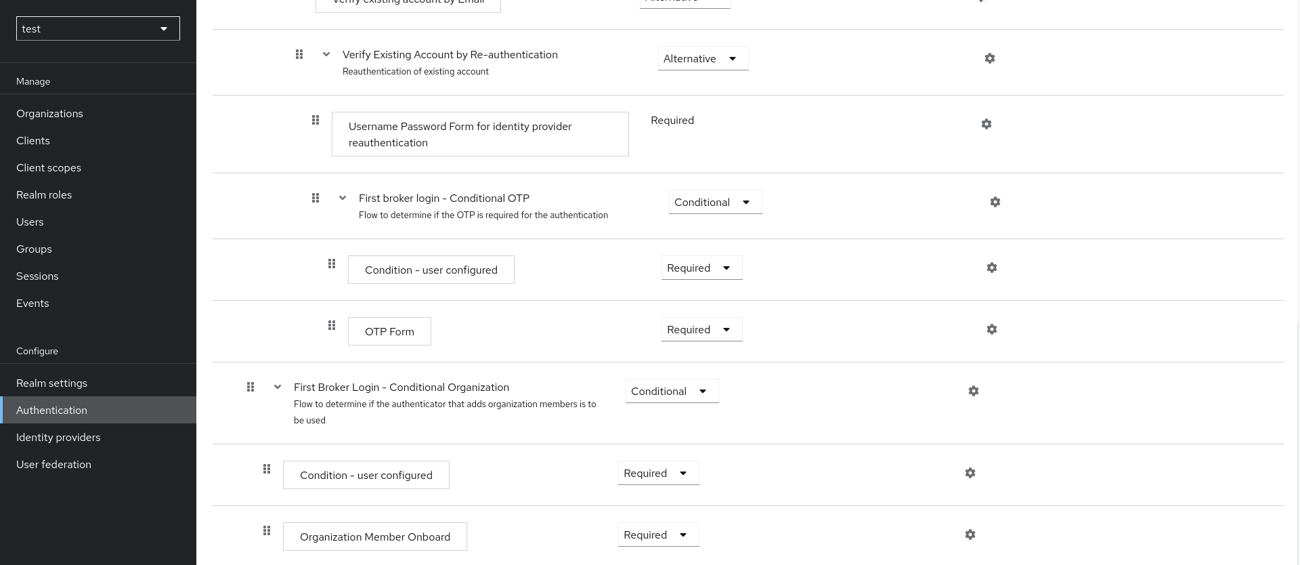Open Required dropdown for OTP Form
This screenshot has width=1300, height=565.
point(701,330)
